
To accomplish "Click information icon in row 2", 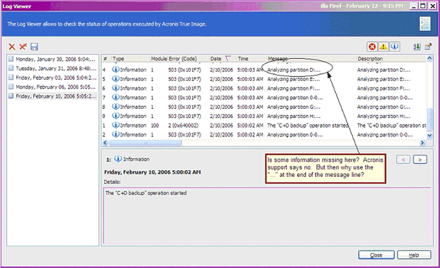I will [116, 134].
